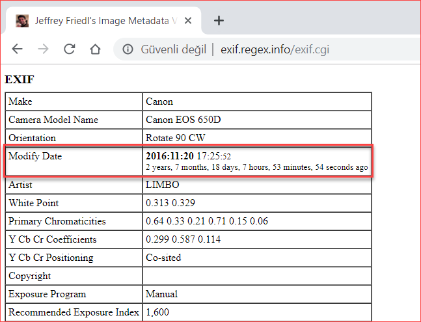Click the Modify Date label

tap(35, 156)
